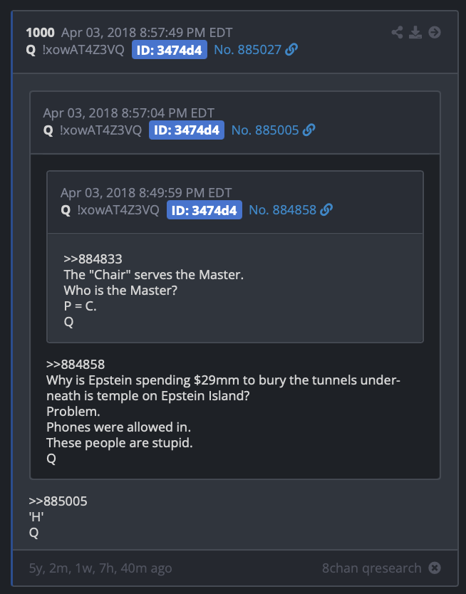This screenshot has width=466, height=594.
Task: Follow the >>884858 reply reference
Action: click(x=76, y=365)
